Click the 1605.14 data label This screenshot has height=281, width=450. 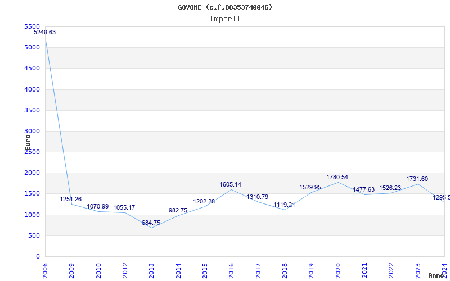pyautogui.click(x=231, y=185)
